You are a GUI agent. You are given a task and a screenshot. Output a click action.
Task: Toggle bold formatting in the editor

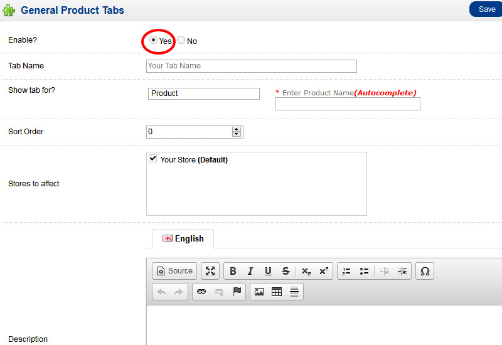(233, 271)
